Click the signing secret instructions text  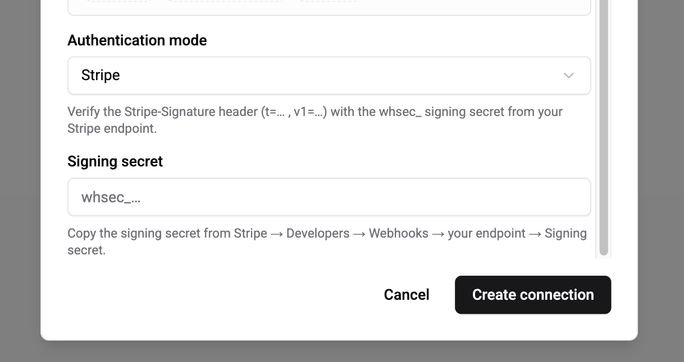327,241
